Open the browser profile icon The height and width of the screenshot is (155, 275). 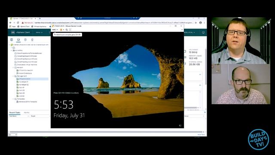[x=201, y=23]
